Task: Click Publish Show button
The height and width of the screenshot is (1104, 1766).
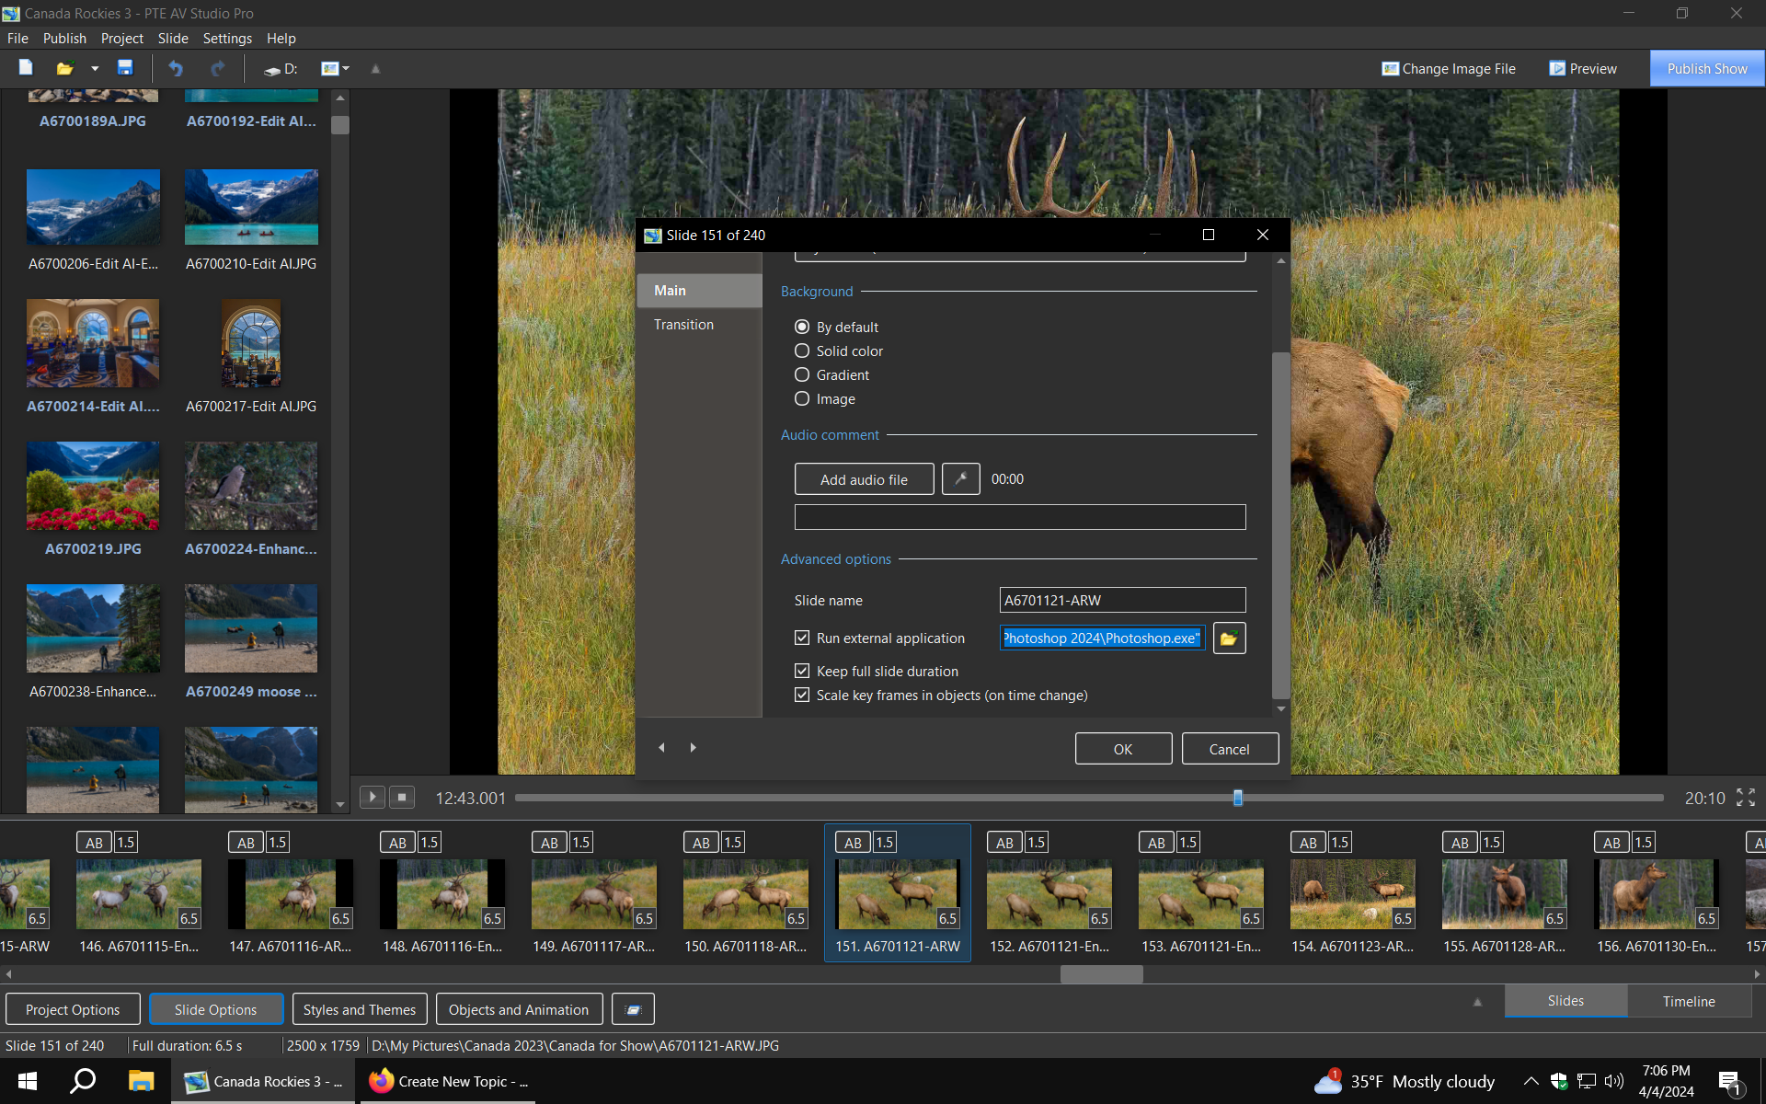Action: tap(1707, 69)
